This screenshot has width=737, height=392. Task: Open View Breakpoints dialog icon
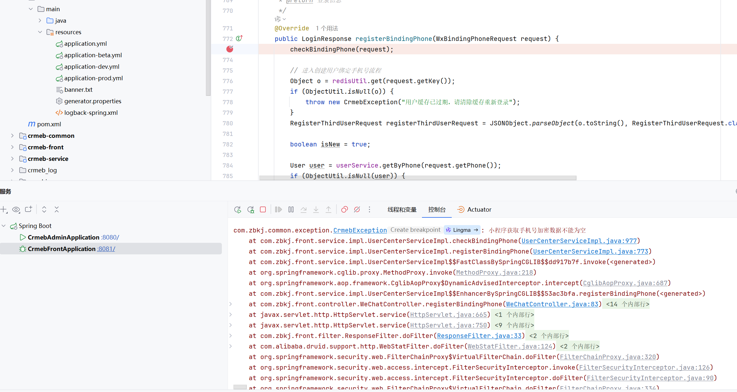344,209
